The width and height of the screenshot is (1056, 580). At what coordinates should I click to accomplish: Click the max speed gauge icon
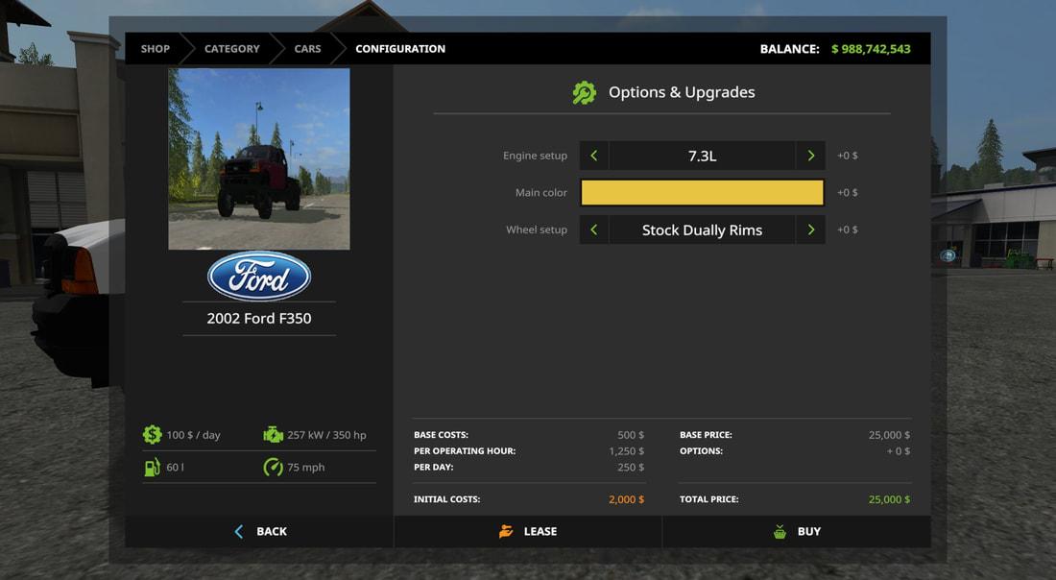coord(273,468)
